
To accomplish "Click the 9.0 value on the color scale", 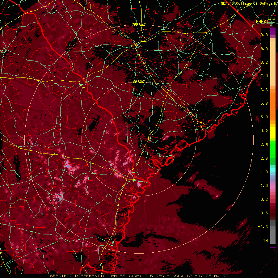I will point(264,48).
